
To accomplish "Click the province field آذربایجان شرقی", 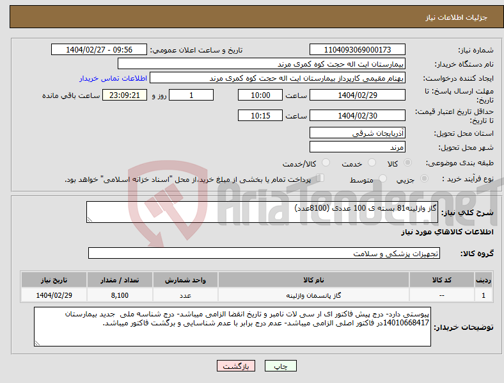I will click(357, 133).
